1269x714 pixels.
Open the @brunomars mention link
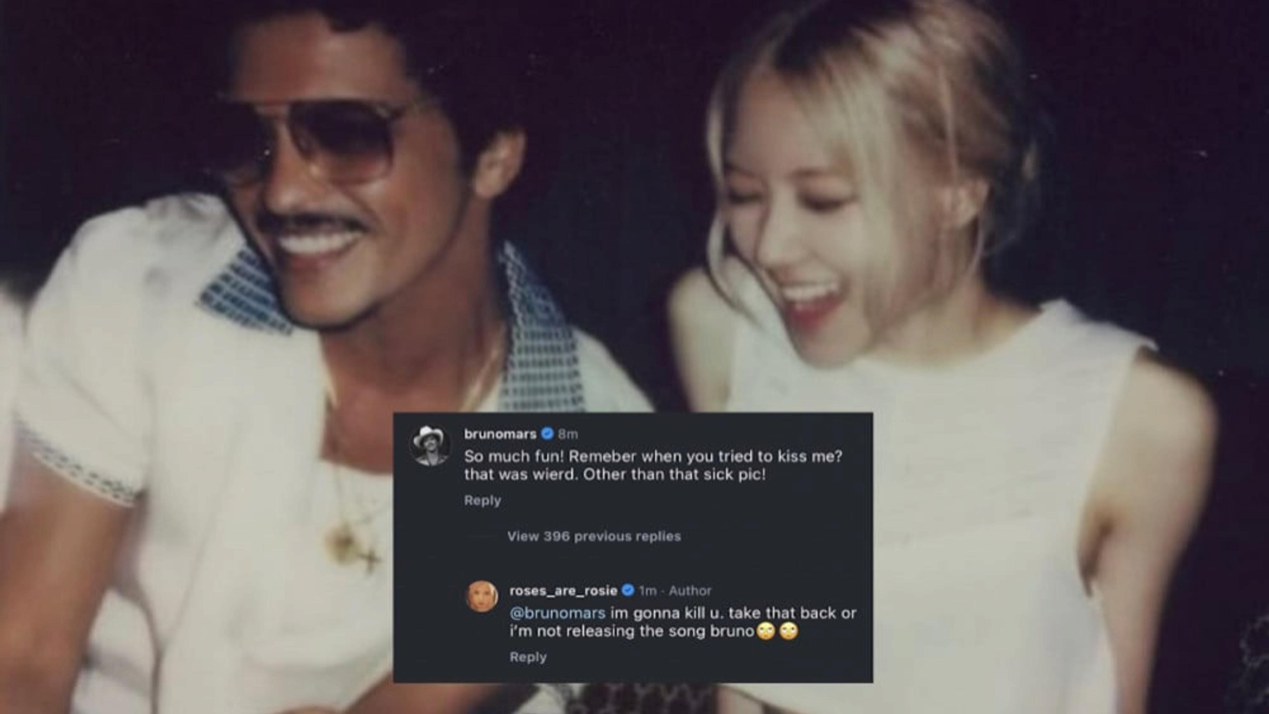(557, 613)
